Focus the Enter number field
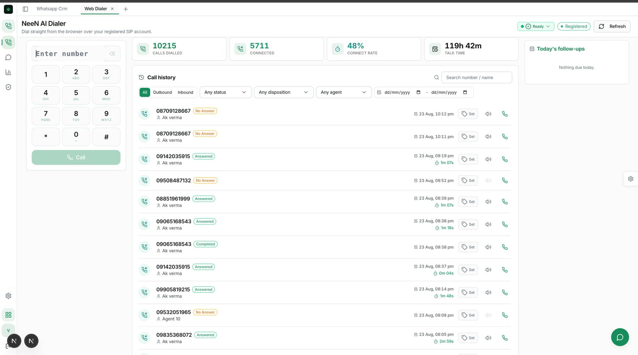638x355 pixels. [x=76, y=54]
